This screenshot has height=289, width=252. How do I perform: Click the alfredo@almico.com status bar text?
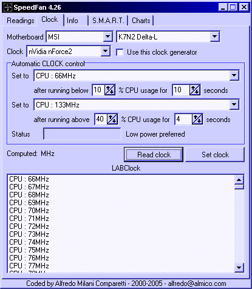click(197, 284)
